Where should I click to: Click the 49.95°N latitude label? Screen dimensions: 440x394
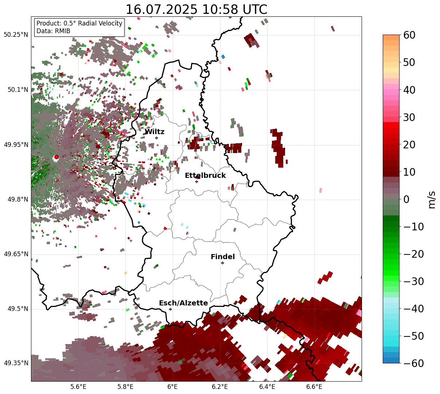pos(16,145)
